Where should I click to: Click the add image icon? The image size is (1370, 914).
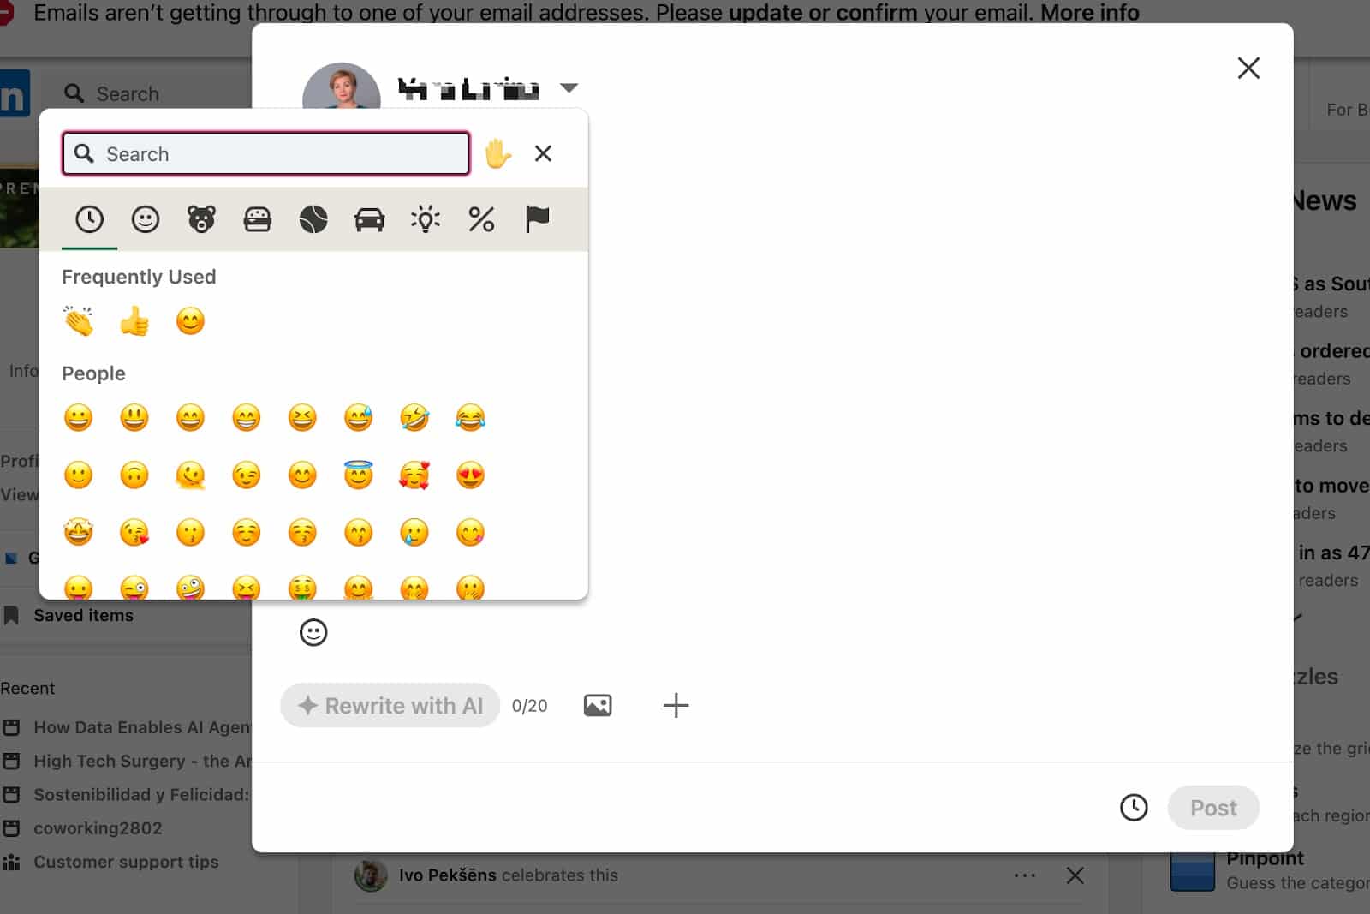point(598,705)
